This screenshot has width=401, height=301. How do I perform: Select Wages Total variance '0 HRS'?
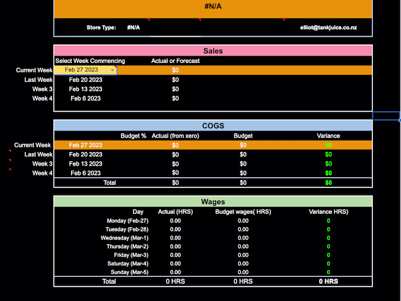pos(328,282)
